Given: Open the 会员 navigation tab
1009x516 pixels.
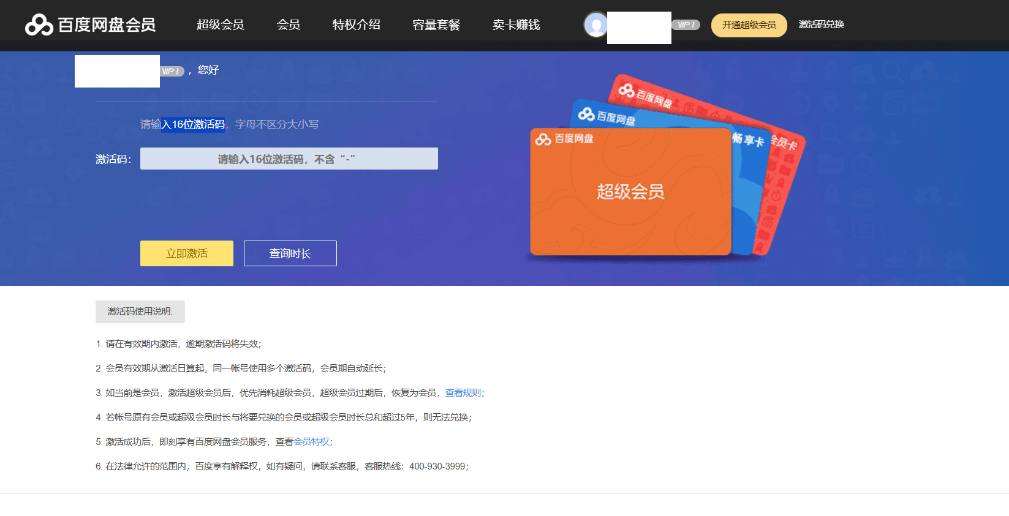Looking at the screenshot, I should [x=289, y=24].
